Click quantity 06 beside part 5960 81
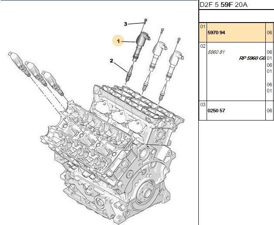274x225 pixels. [270, 52]
